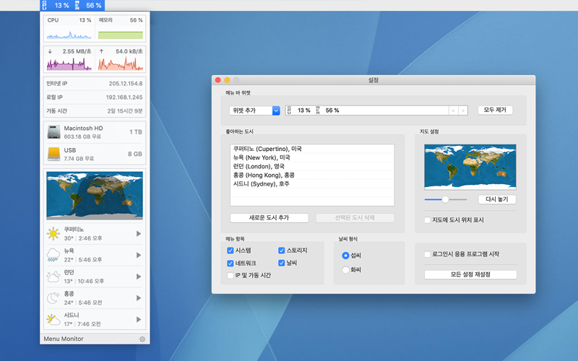This screenshot has height=361, width=578.
Task: Enable 로그인시 응용 프로그램 시작 checkbox
Action: click(x=428, y=254)
